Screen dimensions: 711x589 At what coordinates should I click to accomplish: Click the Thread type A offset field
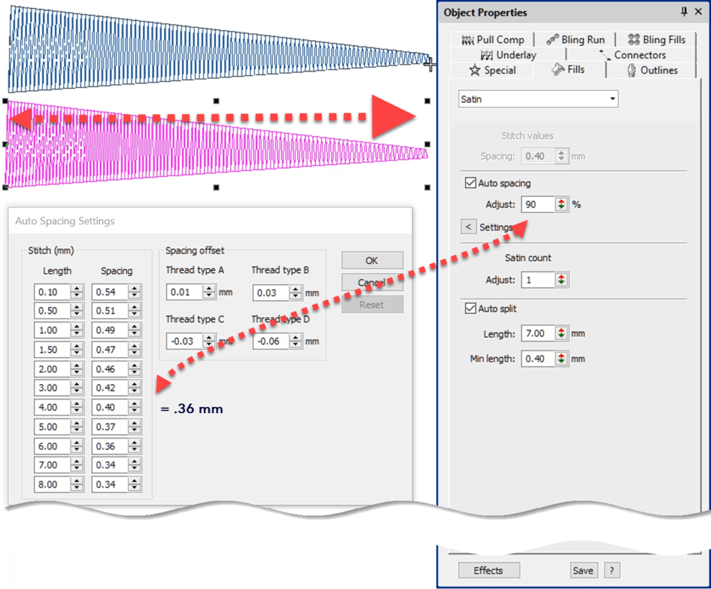pos(184,292)
